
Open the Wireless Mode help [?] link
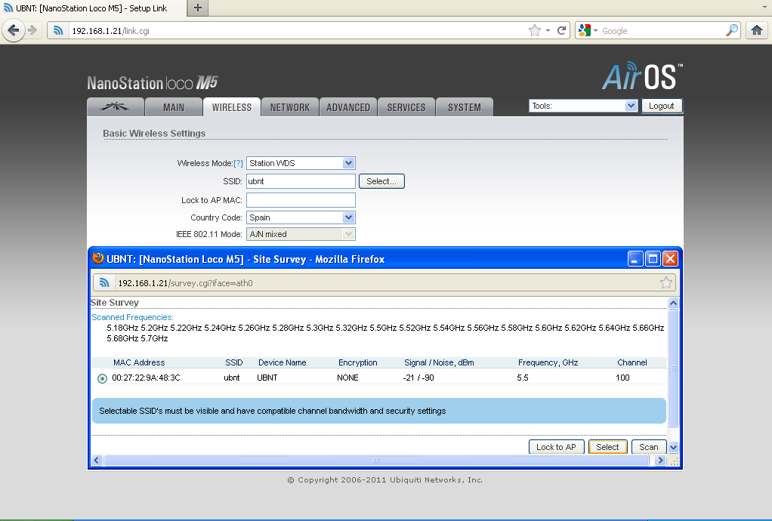(238, 164)
